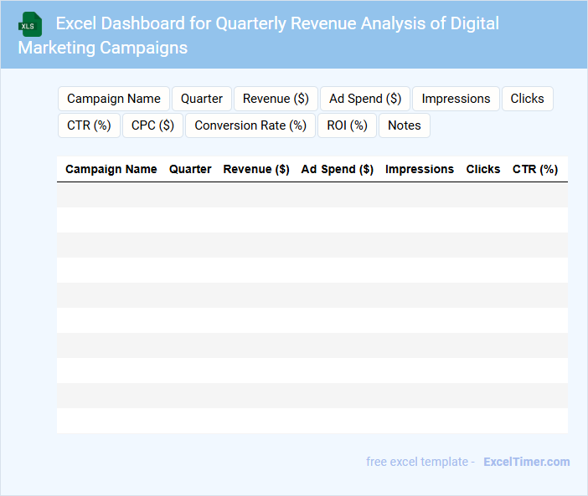Viewport: 588px width, 496px height.
Task: Select the Ad Spend ($) column header
Action: (x=338, y=169)
